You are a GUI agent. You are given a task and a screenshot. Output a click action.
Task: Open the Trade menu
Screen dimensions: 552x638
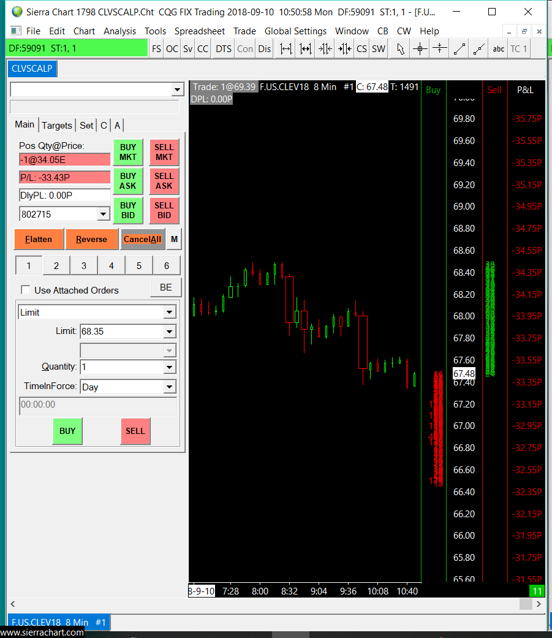click(244, 31)
